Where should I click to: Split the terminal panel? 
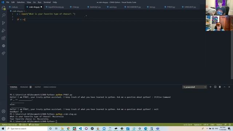(x=215, y=87)
